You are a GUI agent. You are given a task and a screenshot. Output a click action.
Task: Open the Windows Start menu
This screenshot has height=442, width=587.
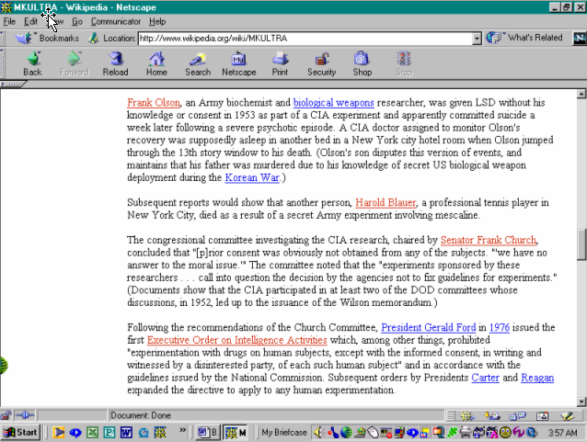click(21, 431)
